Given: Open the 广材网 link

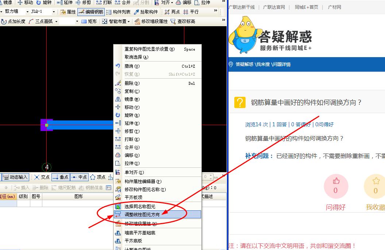Looking at the screenshot, I should pyautogui.click(x=334, y=7).
